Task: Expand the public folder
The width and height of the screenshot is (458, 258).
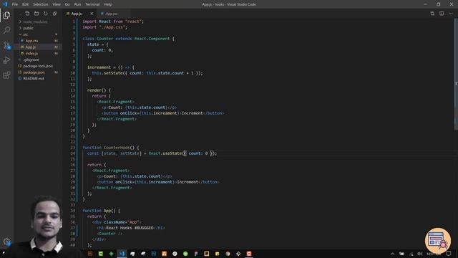Action: (29, 28)
